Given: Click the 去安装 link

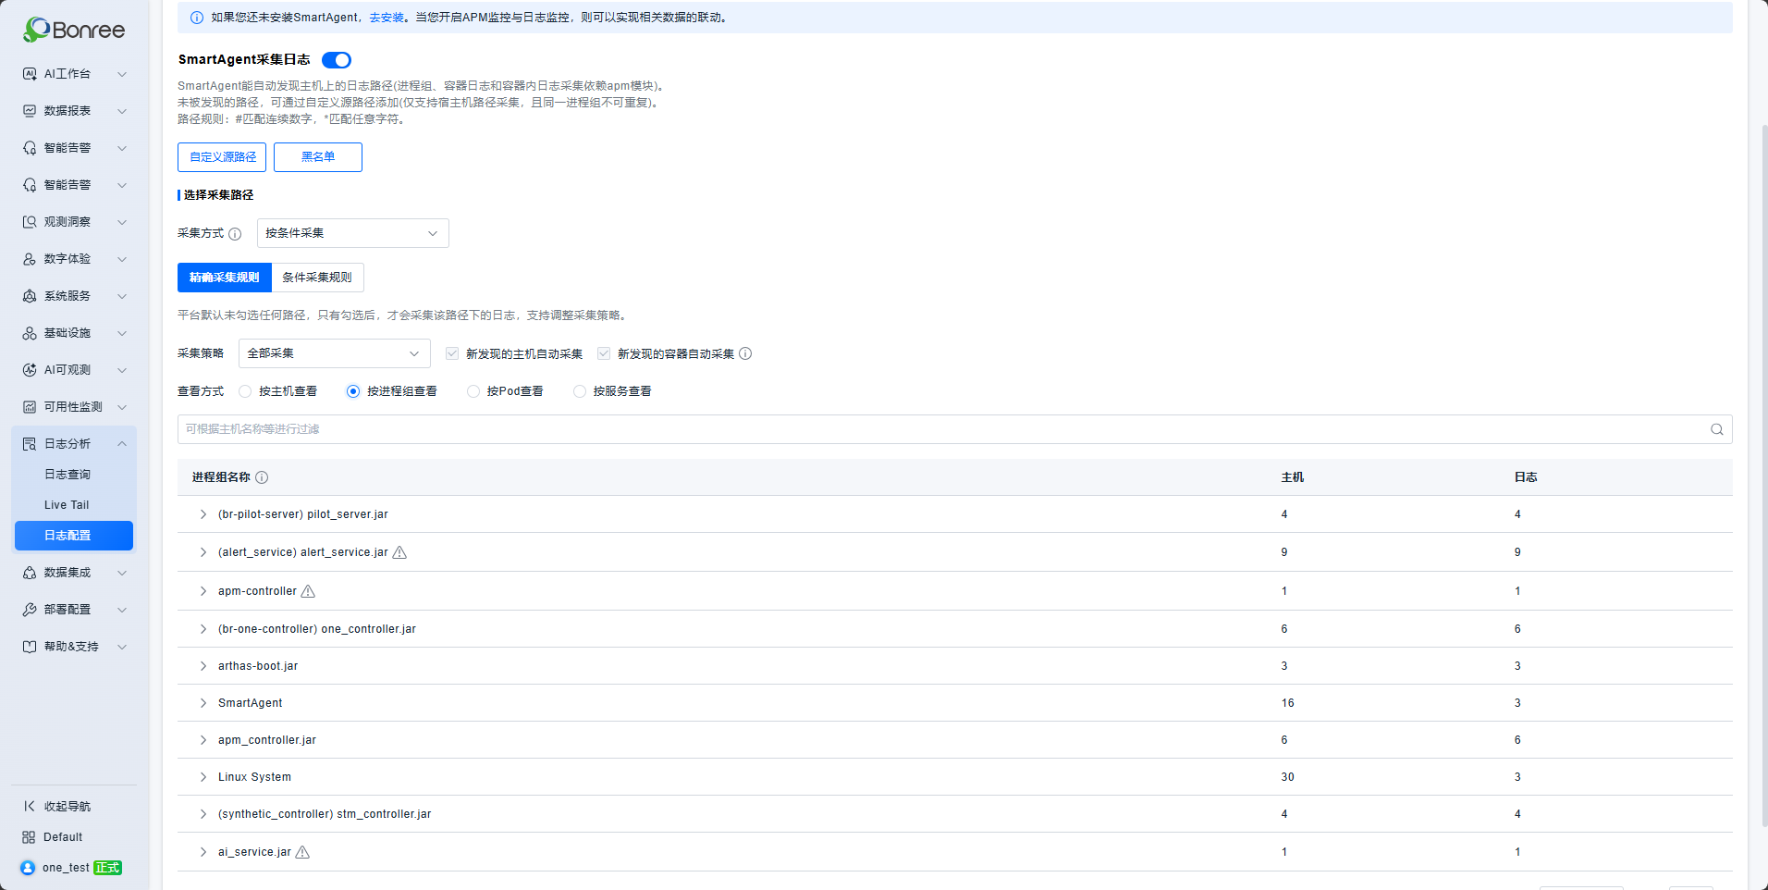Looking at the screenshot, I should click(x=387, y=18).
